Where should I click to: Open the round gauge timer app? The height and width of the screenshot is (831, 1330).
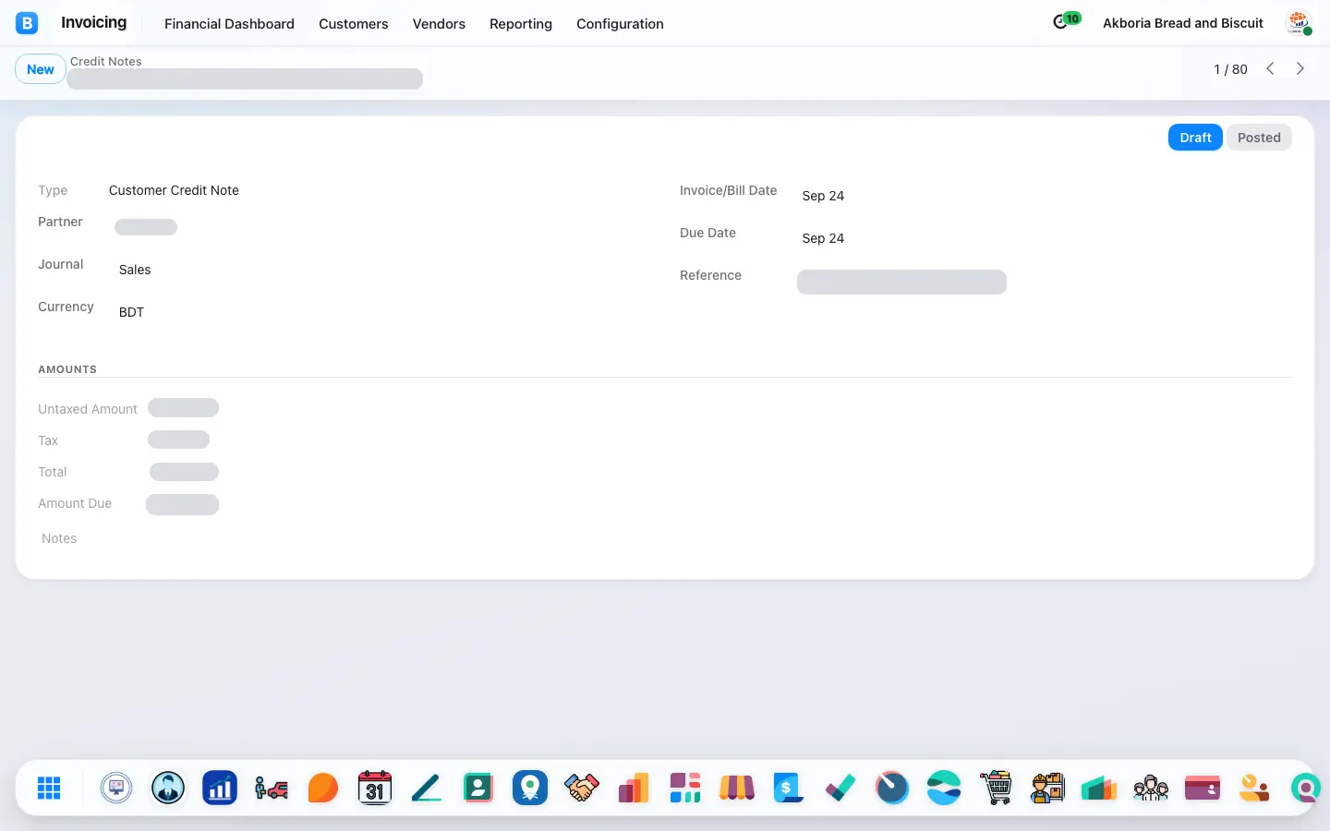tap(892, 788)
